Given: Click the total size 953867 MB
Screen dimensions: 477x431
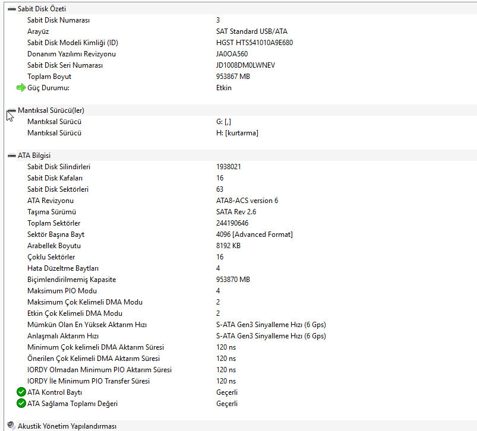Looking at the screenshot, I should (233, 77).
